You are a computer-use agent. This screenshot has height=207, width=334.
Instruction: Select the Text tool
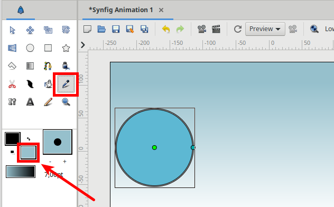pos(30,102)
